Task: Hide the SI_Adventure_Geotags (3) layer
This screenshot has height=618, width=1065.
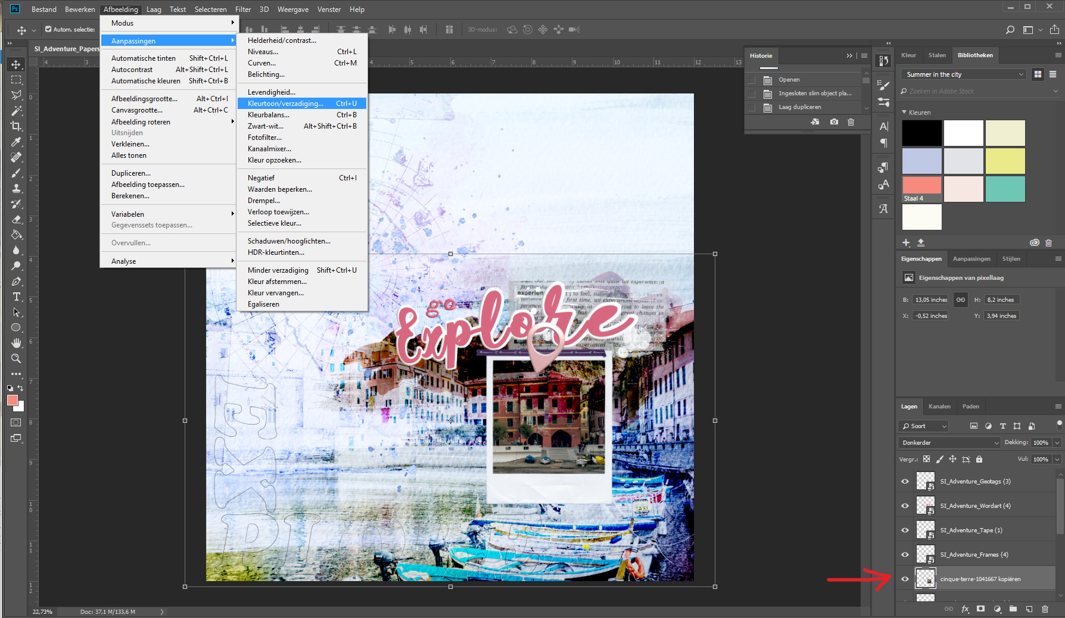Action: 905,482
